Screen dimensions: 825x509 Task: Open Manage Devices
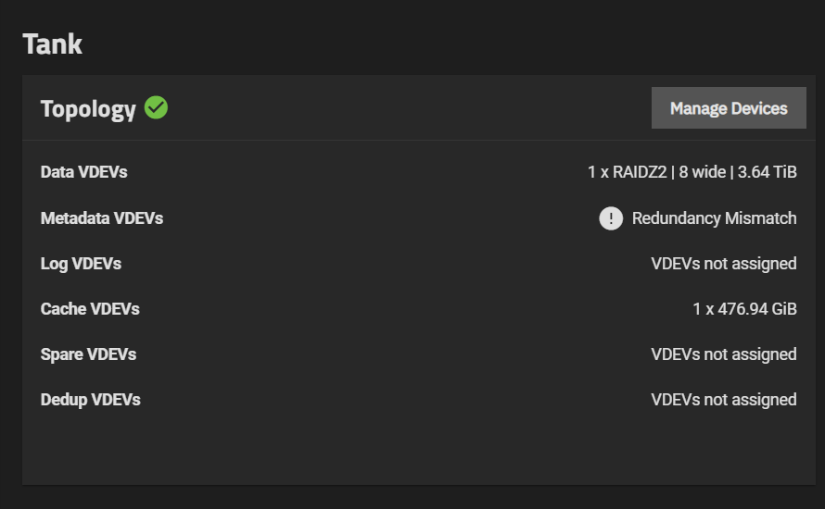tap(729, 108)
